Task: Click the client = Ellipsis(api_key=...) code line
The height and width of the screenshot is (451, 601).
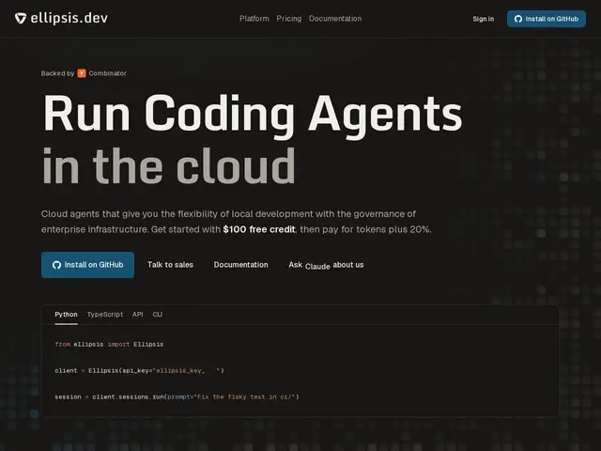Action: pyautogui.click(x=140, y=370)
